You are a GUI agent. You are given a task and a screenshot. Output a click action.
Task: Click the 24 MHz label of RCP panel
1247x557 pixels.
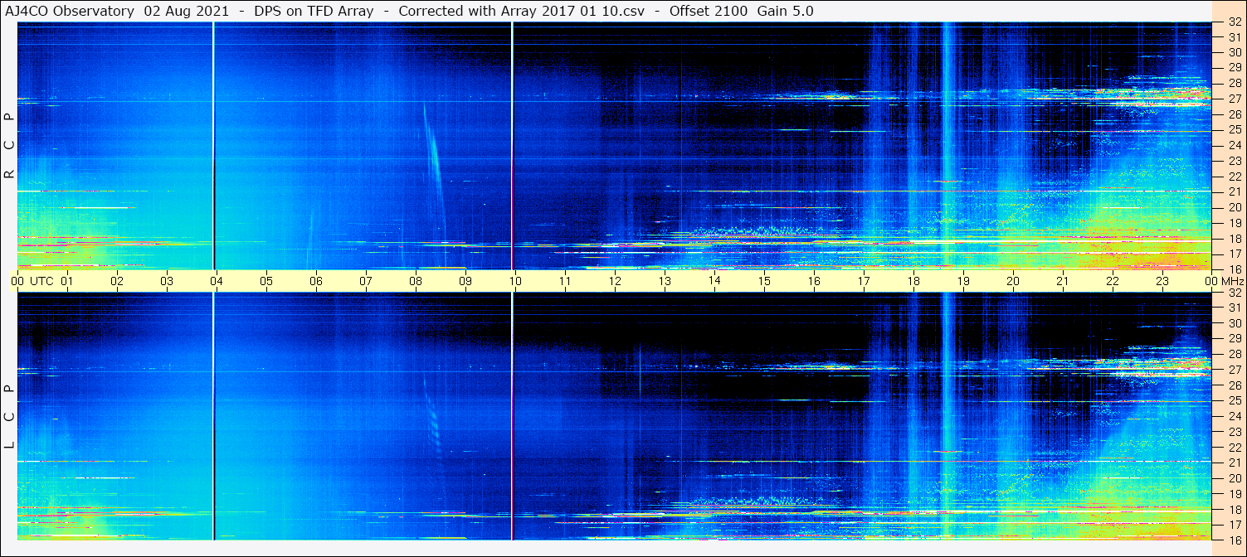click(1234, 145)
